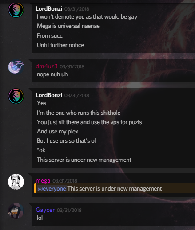Click the date beside mega's name
The width and height of the screenshot is (195, 230).
point(65,181)
